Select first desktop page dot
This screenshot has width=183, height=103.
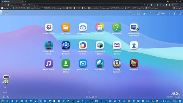88,92
